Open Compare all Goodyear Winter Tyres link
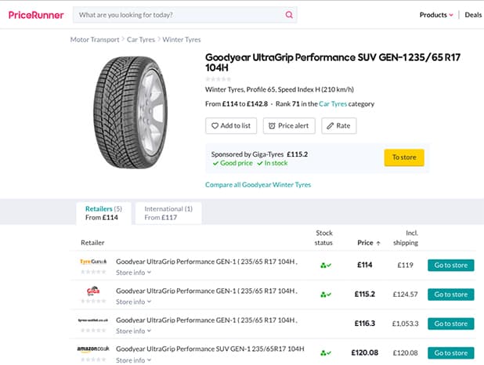 [x=258, y=185]
